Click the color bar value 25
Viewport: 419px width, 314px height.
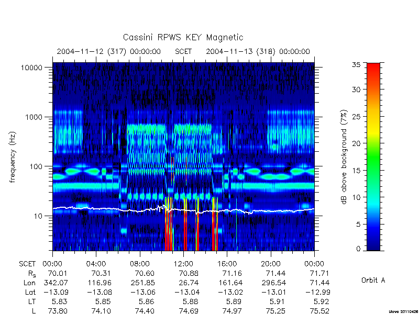click(x=356, y=116)
